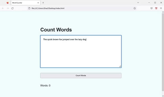Go forward using the forward arrow

pyautogui.click(x=8, y=8)
